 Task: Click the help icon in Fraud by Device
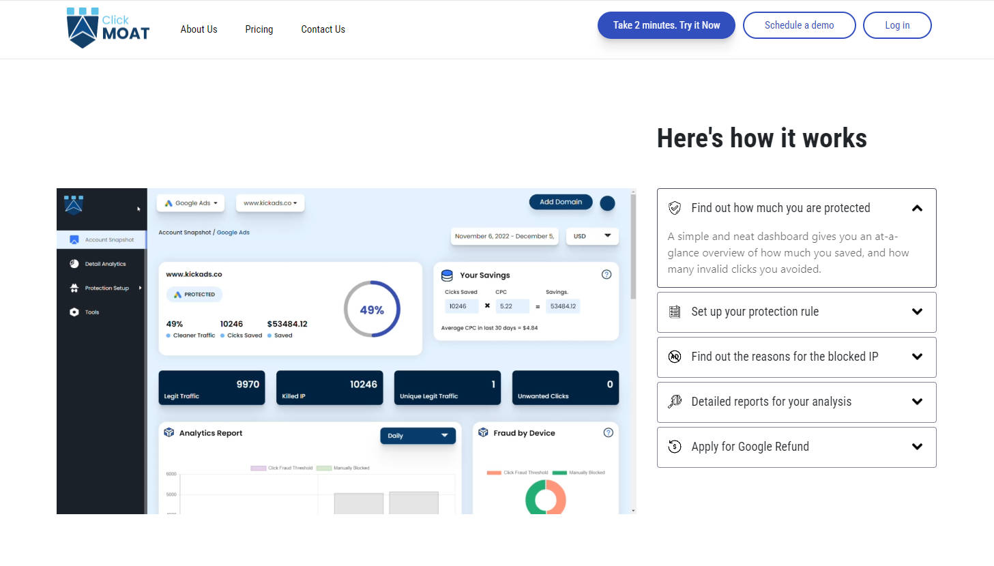[609, 433]
